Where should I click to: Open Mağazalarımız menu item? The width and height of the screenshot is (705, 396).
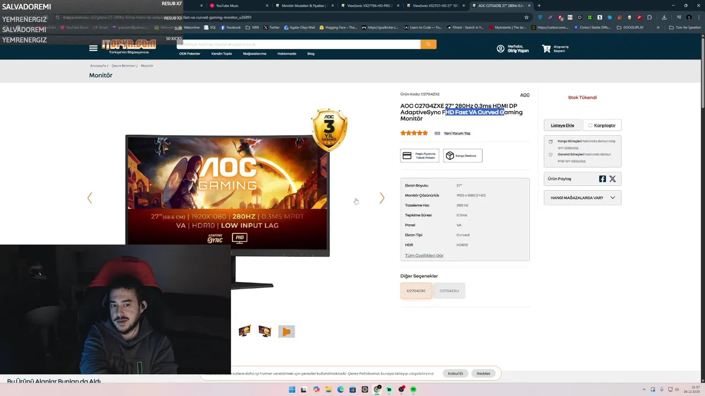(x=254, y=54)
